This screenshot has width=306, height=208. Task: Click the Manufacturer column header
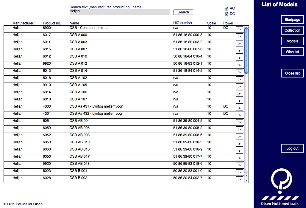pyautogui.click(x=23, y=23)
